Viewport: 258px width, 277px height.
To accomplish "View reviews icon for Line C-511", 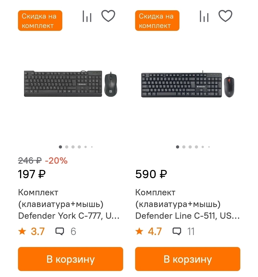I will coord(177,231).
